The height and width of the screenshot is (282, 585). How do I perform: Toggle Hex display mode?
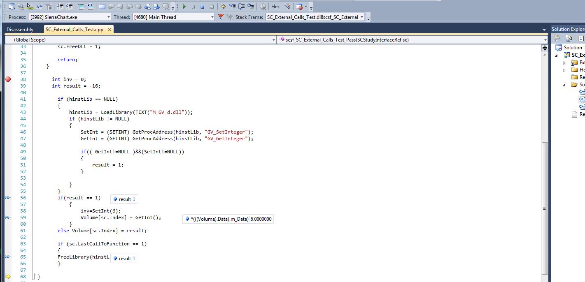tap(275, 7)
